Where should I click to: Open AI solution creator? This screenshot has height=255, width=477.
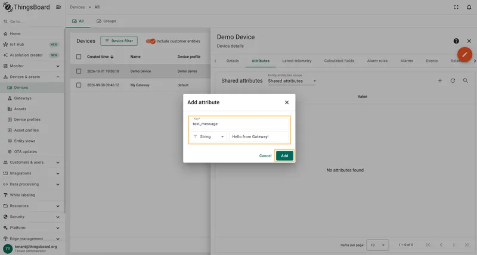tap(32, 55)
